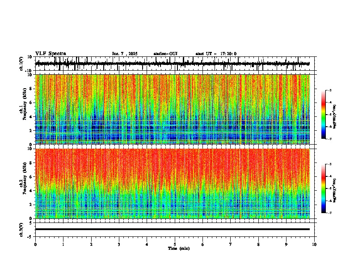Click time axis tick label "3"
Image resolution: width=354 pixels, height=274 pixels.
(x=119, y=244)
